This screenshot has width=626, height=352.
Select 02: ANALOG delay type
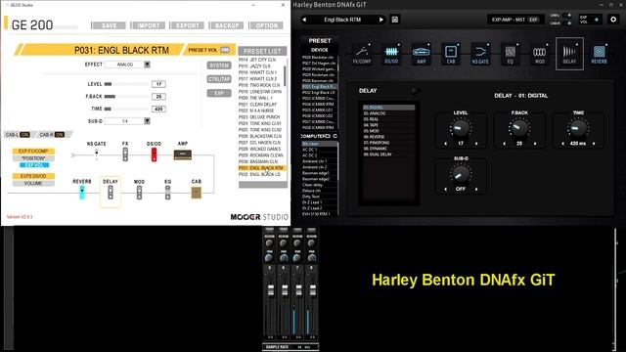click(389, 113)
